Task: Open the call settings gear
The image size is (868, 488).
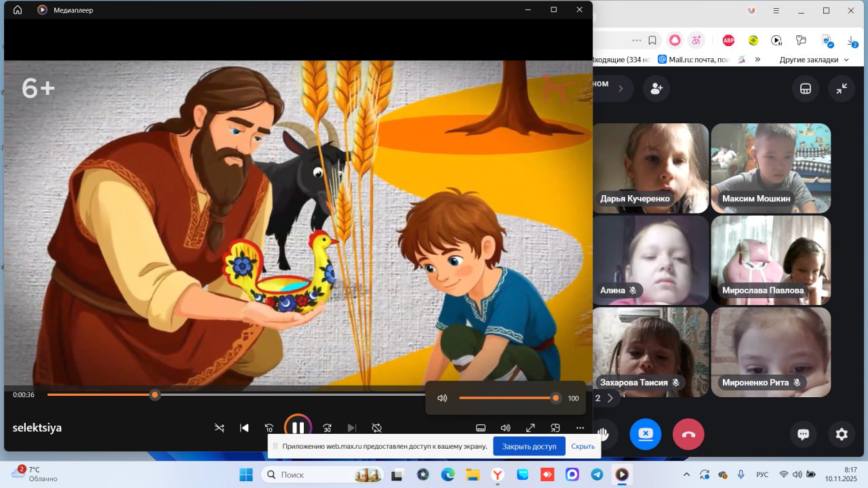Action: pos(842,434)
